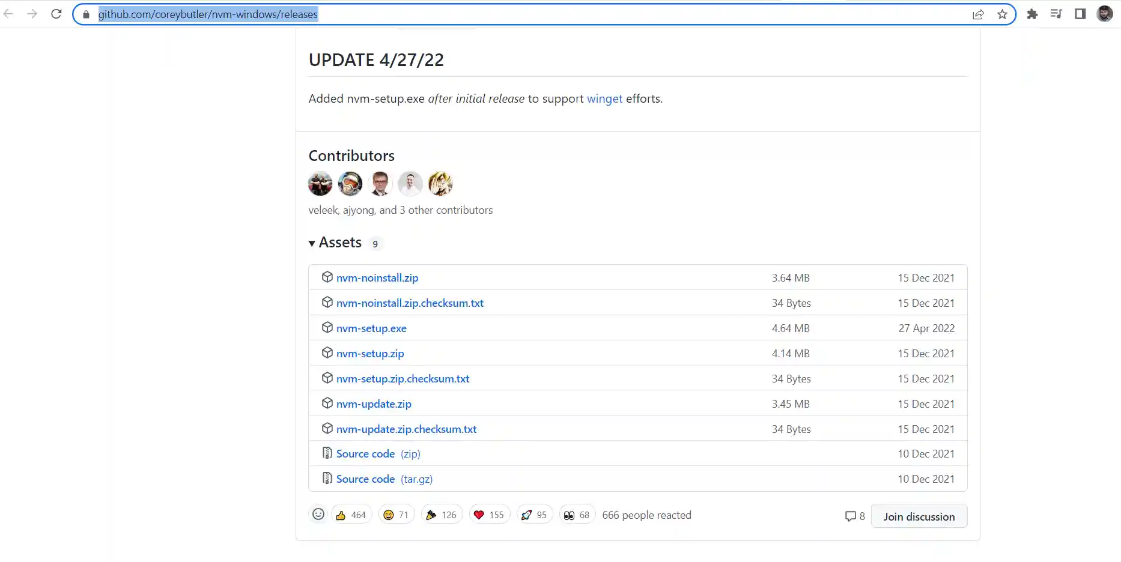Open the winget link
Viewport: 1121px width, 562px height.
[x=604, y=98]
